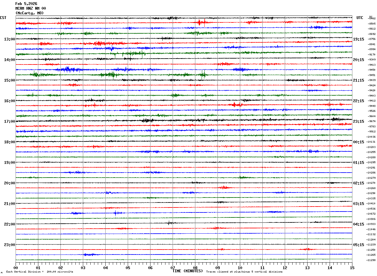Click the '22:00' CST hour label
Image resolution: width=377 pixels, height=276 pixels.
[x=10, y=224]
